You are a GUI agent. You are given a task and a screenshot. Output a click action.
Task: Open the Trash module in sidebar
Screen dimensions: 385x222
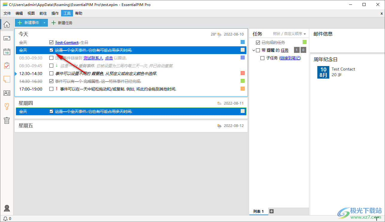[x=7, y=120]
